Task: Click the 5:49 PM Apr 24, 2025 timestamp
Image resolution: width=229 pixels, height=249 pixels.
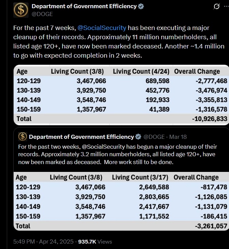Action: (x=43, y=241)
